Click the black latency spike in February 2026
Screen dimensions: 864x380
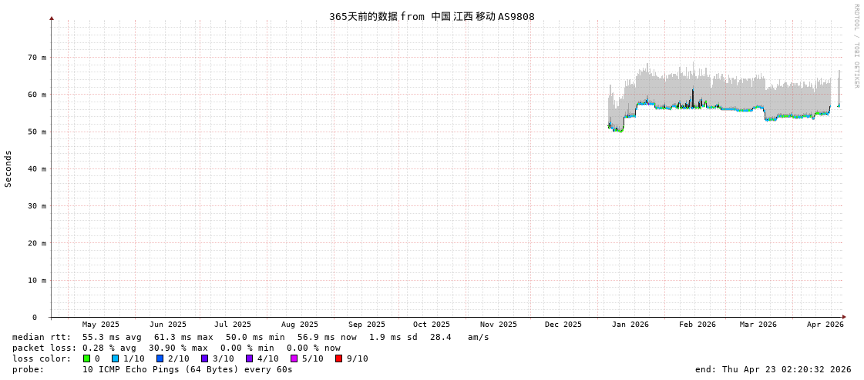pyautogui.click(x=692, y=96)
